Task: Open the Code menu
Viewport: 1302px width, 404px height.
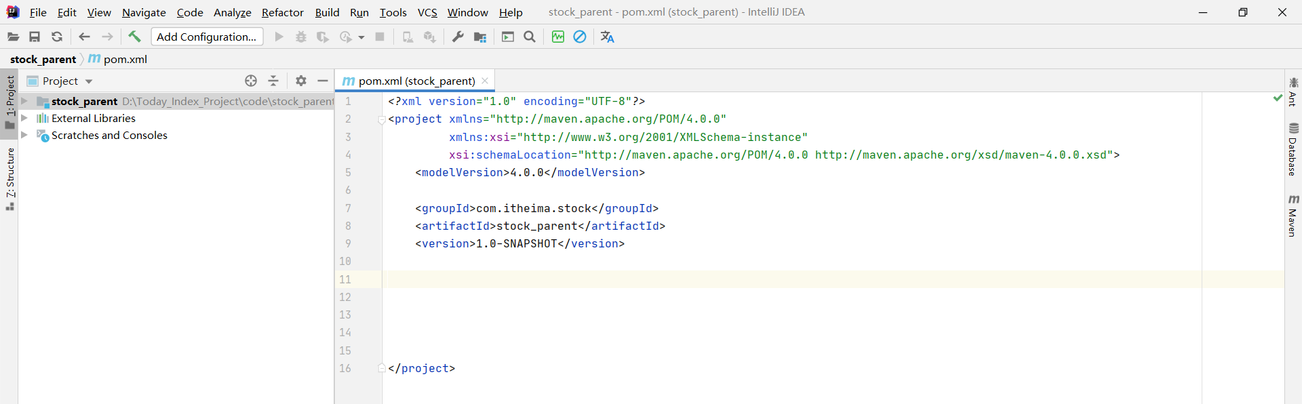Action: coord(190,12)
